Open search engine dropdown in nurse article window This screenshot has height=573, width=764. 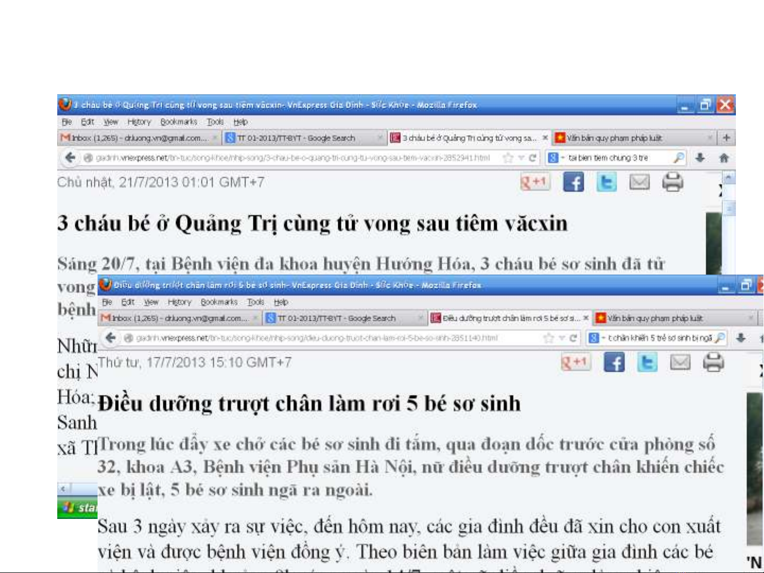596,338
